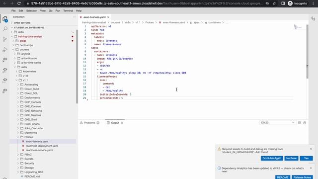
Task: Expand the Cloud_SQL folder
Action: [31, 93]
